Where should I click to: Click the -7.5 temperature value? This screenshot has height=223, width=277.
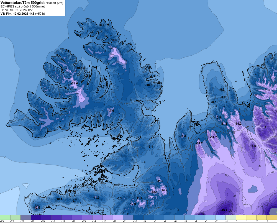(152, 76)
